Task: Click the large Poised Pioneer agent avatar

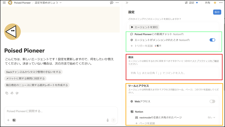Action: (12, 32)
